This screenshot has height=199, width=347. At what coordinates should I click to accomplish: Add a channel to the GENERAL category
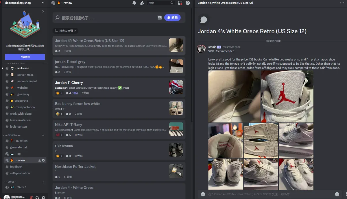click(43, 135)
